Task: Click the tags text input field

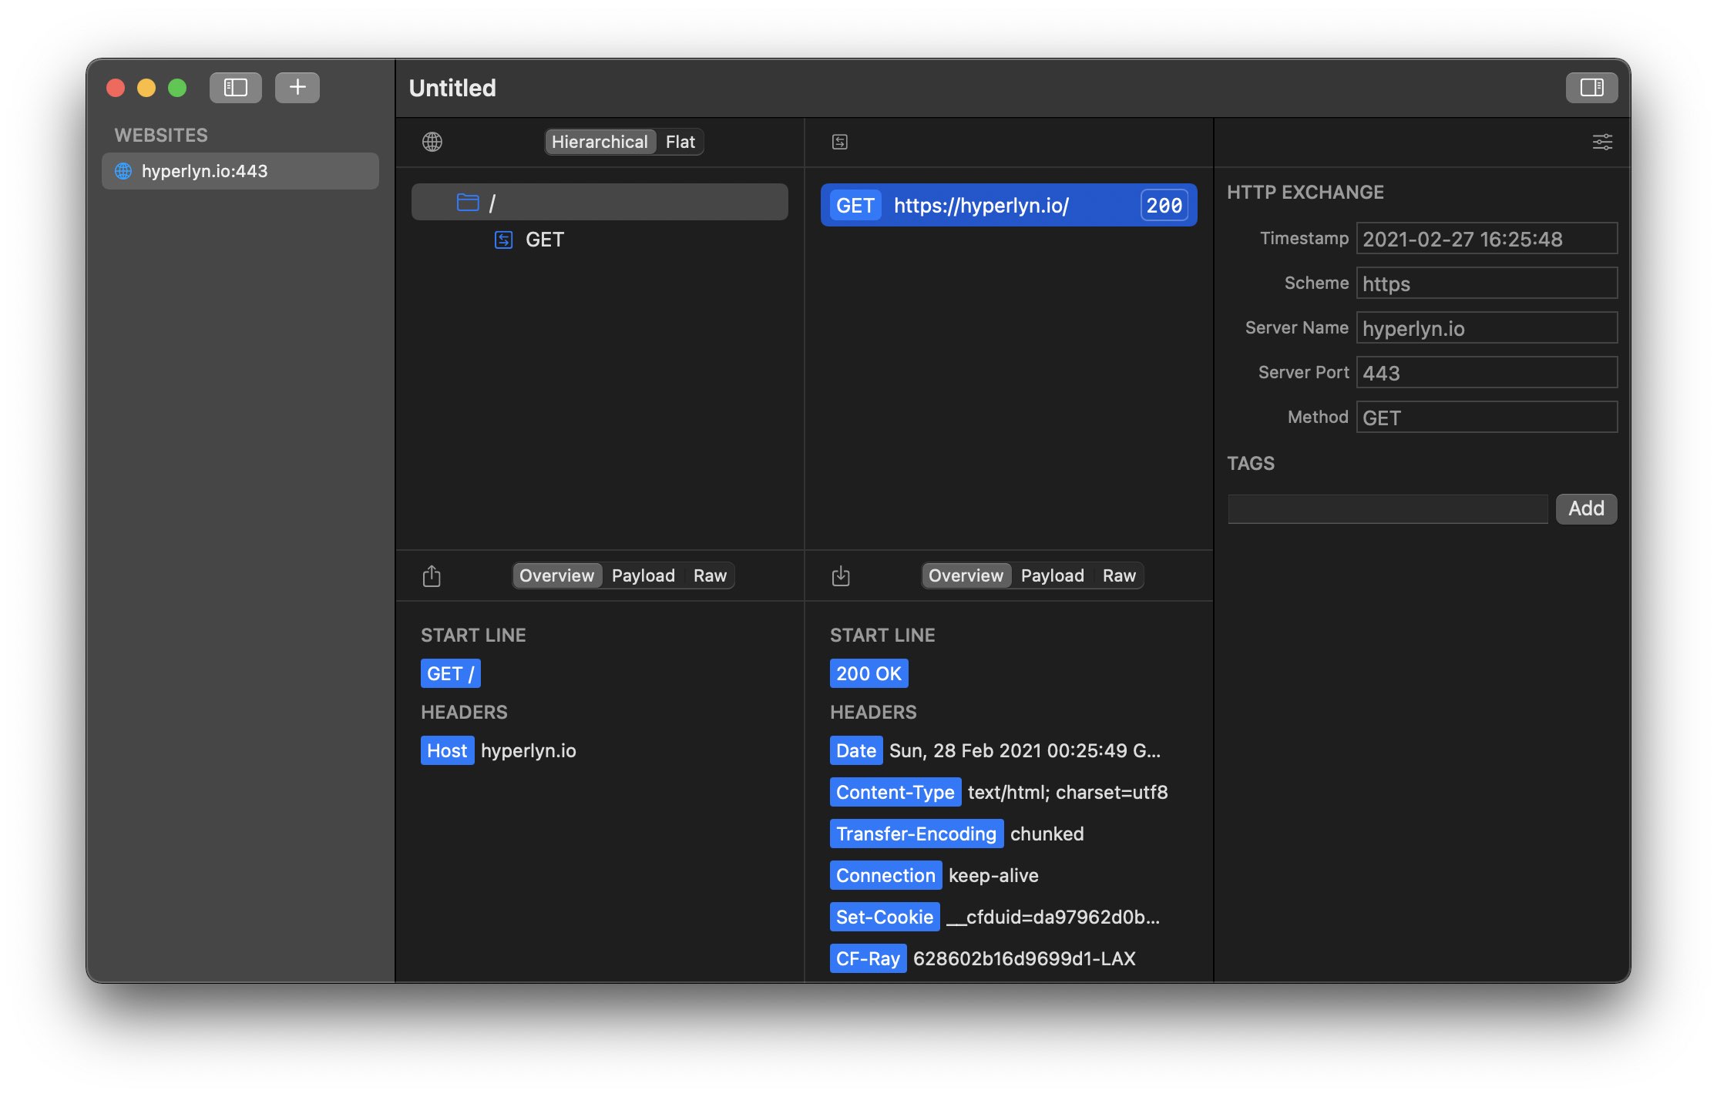Action: (x=1387, y=509)
